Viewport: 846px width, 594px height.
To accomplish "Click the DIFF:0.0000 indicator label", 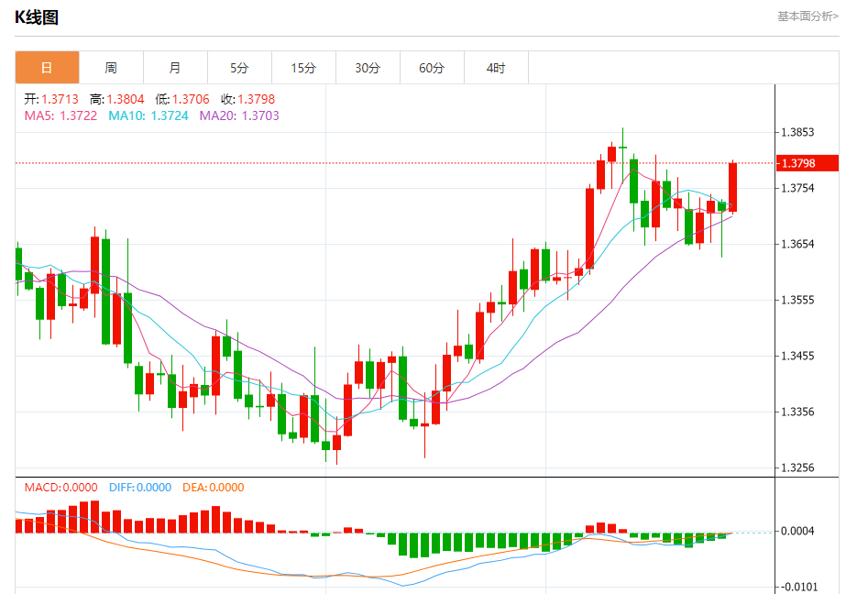I will 140,487.
